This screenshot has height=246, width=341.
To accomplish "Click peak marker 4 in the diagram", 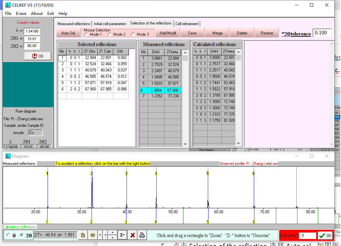I will coord(156,173).
